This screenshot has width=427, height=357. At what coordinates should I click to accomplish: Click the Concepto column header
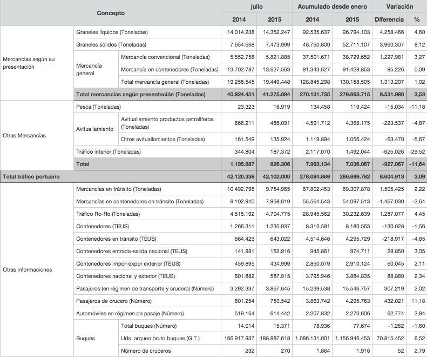[x=111, y=12]
